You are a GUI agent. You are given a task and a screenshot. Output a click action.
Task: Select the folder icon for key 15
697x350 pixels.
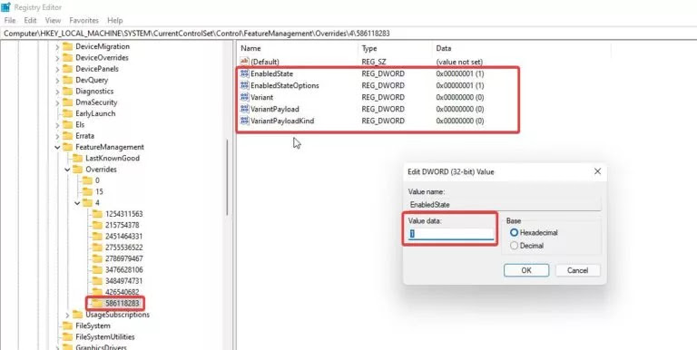(x=87, y=191)
